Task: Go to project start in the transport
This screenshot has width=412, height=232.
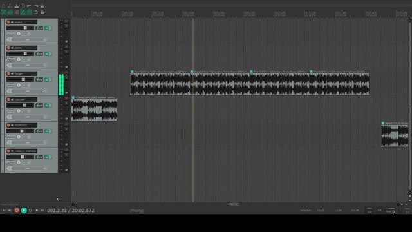Action: (x=5, y=211)
